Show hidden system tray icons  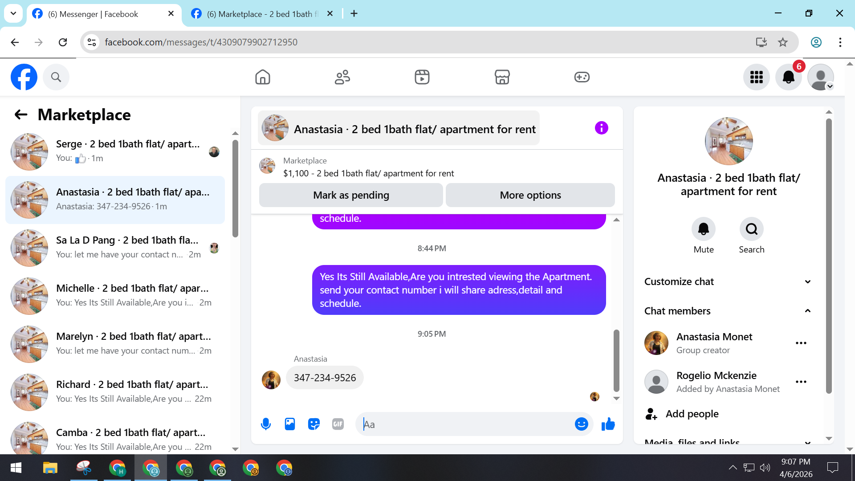(733, 468)
